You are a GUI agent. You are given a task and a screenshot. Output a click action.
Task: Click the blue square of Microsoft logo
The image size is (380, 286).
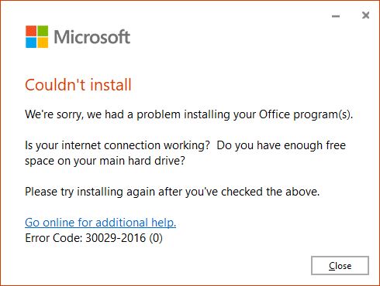coord(31,43)
